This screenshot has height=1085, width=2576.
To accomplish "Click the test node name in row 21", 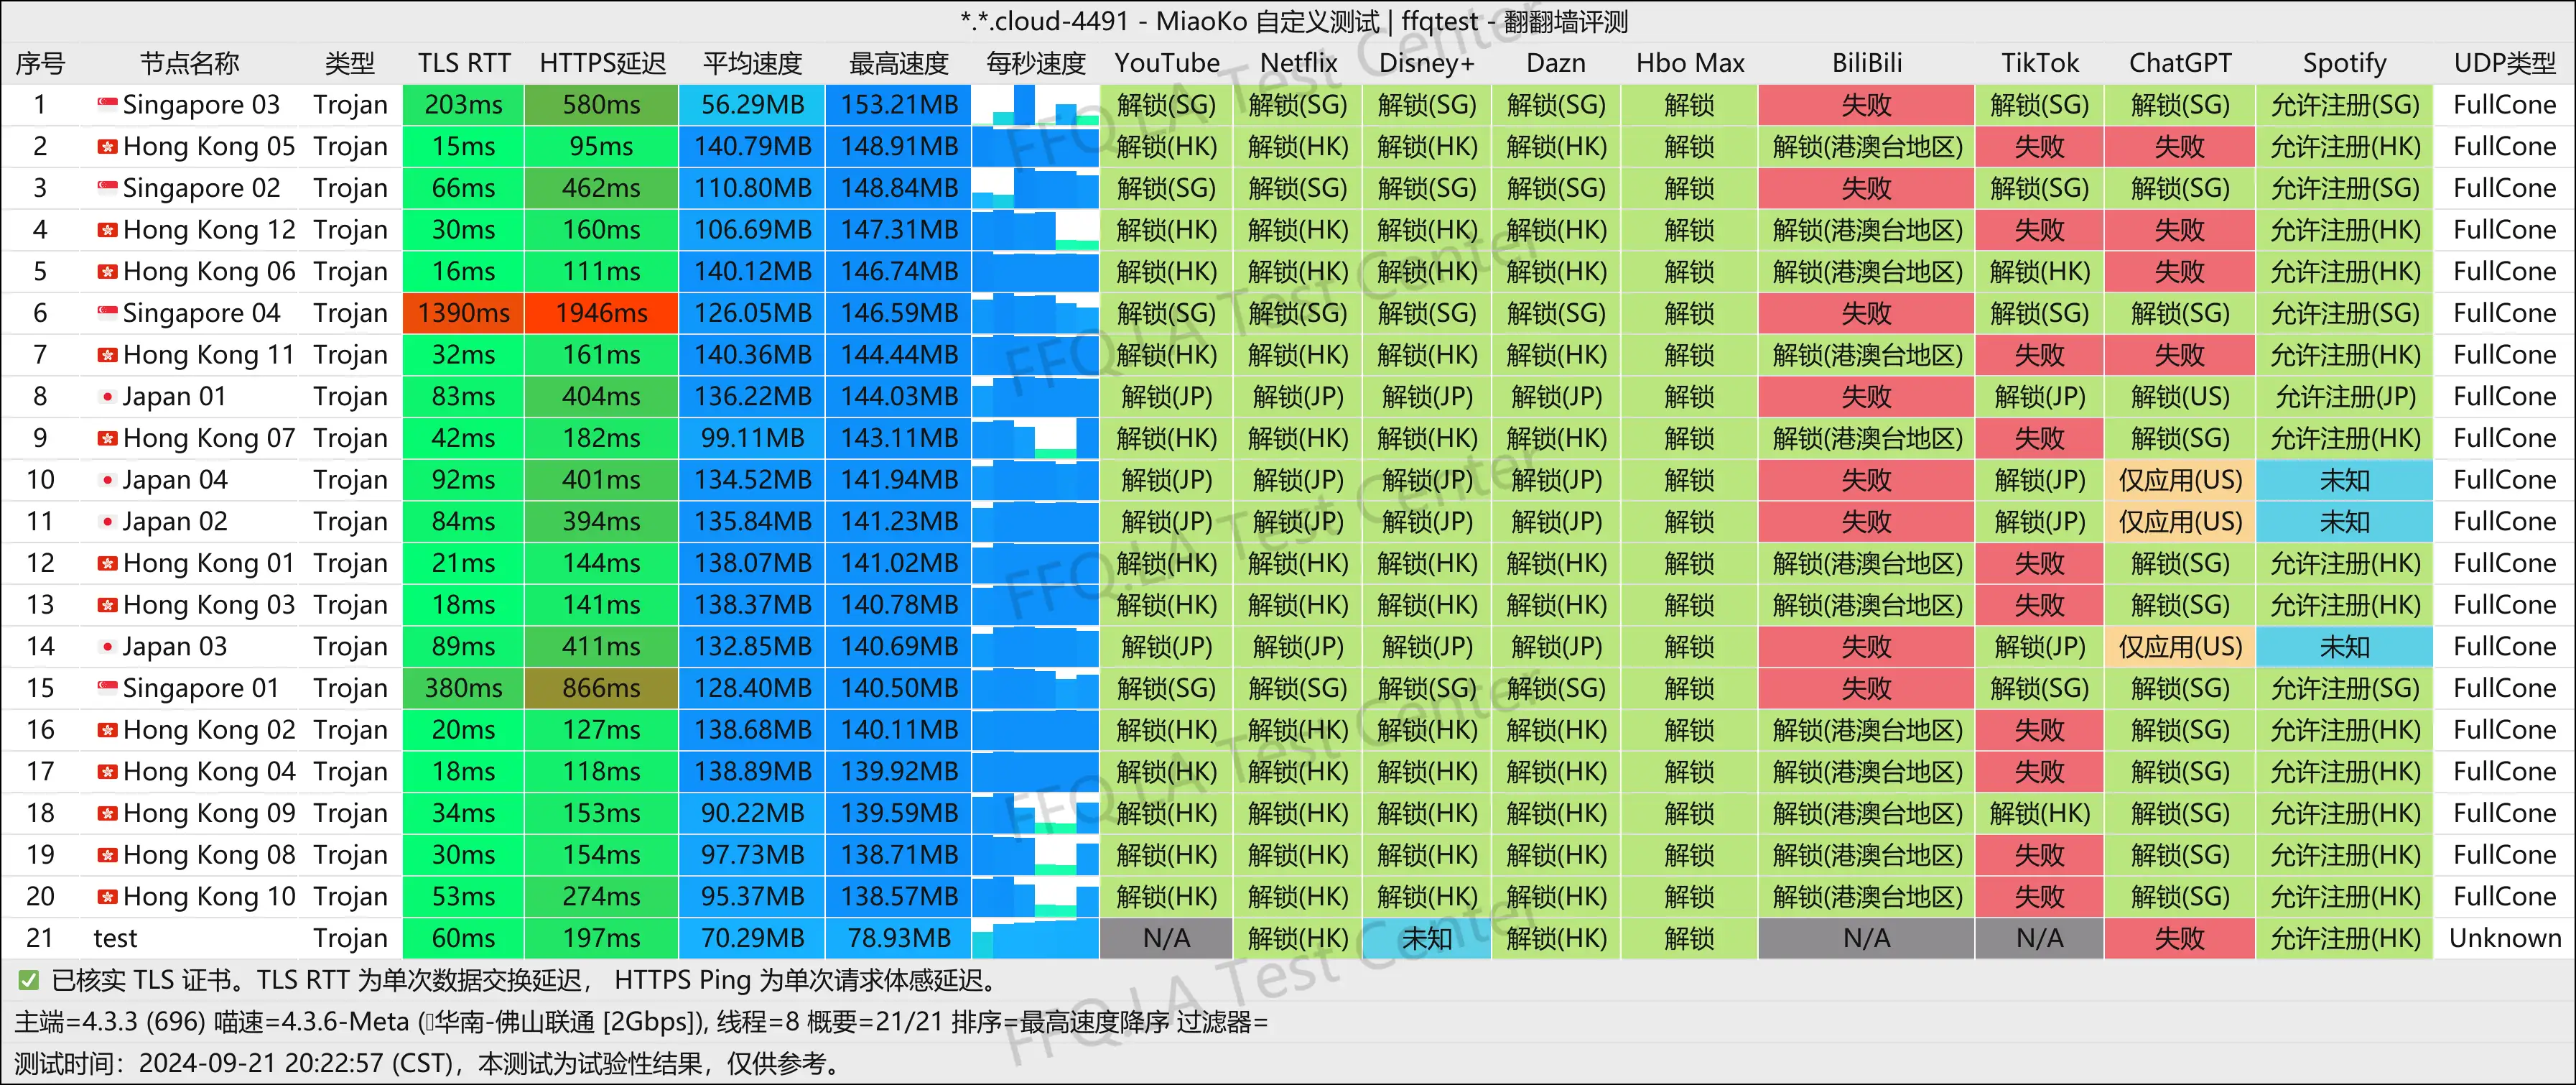I will 115,938.
